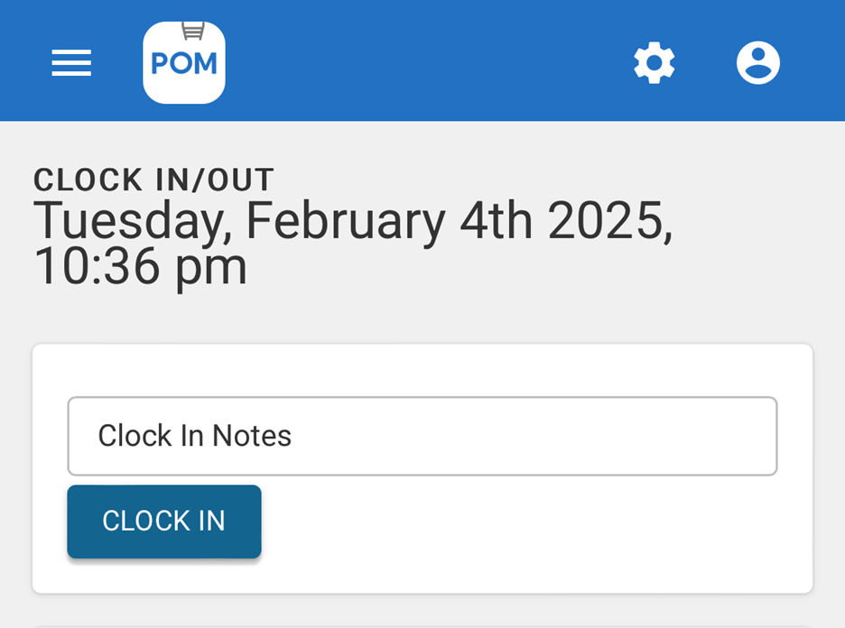Click the CLOCK IN/OUT page heading
The height and width of the screenshot is (628, 845).
point(153,180)
